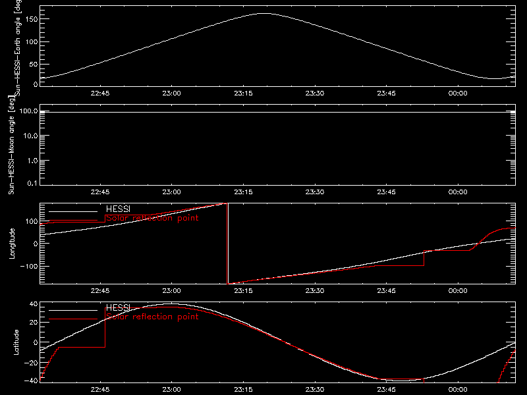Click the Longitude axis title
The image size is (527, 395).
coord(12,244)
